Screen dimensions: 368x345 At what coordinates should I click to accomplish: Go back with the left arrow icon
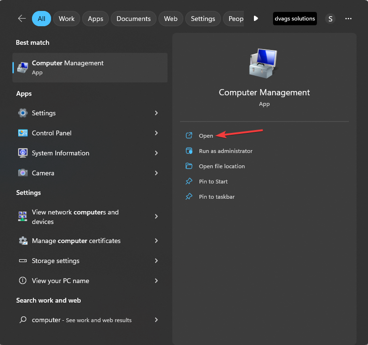coord(22,19)
